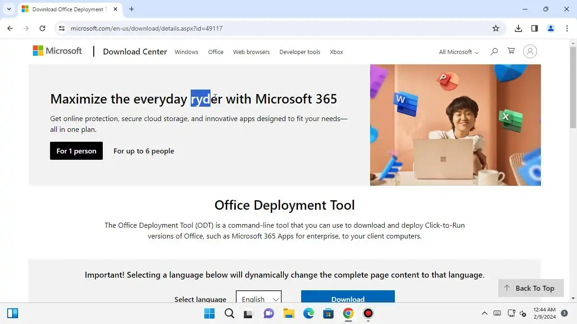Open a new tab with plus button
Image resolution: width=577 pixels, height=324 pixels.
pos(132,9)
